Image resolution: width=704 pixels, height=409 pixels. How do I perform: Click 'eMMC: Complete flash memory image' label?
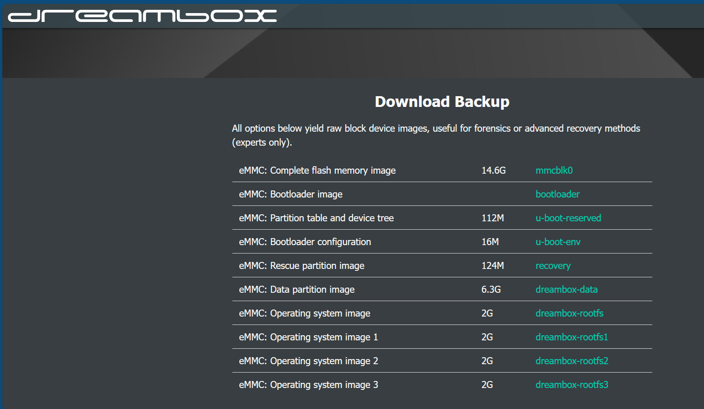[x=317, y=170]
